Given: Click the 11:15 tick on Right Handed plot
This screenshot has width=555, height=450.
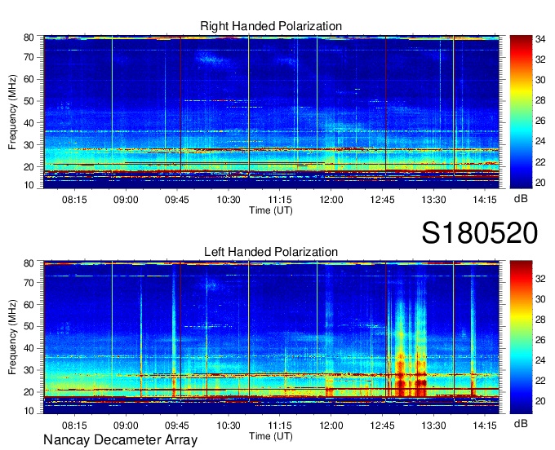Looking at the screenshot, I should (x=280, y=200).
